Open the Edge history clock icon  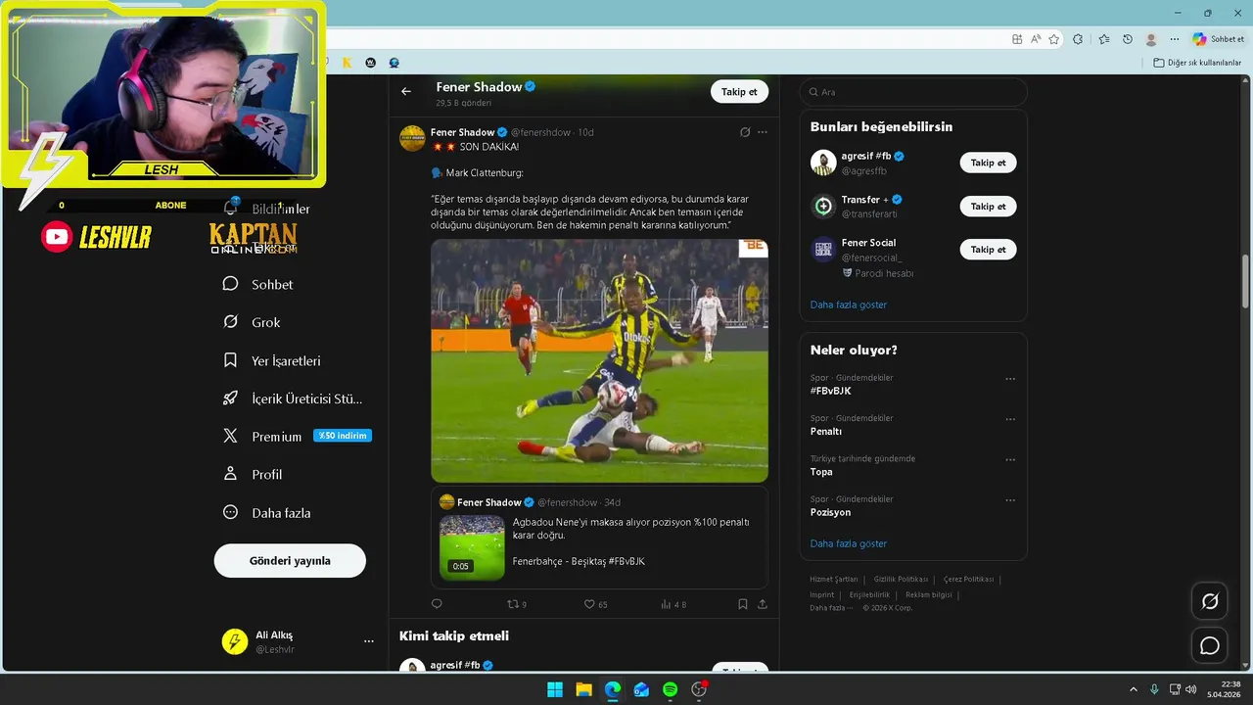[1128, 39]
